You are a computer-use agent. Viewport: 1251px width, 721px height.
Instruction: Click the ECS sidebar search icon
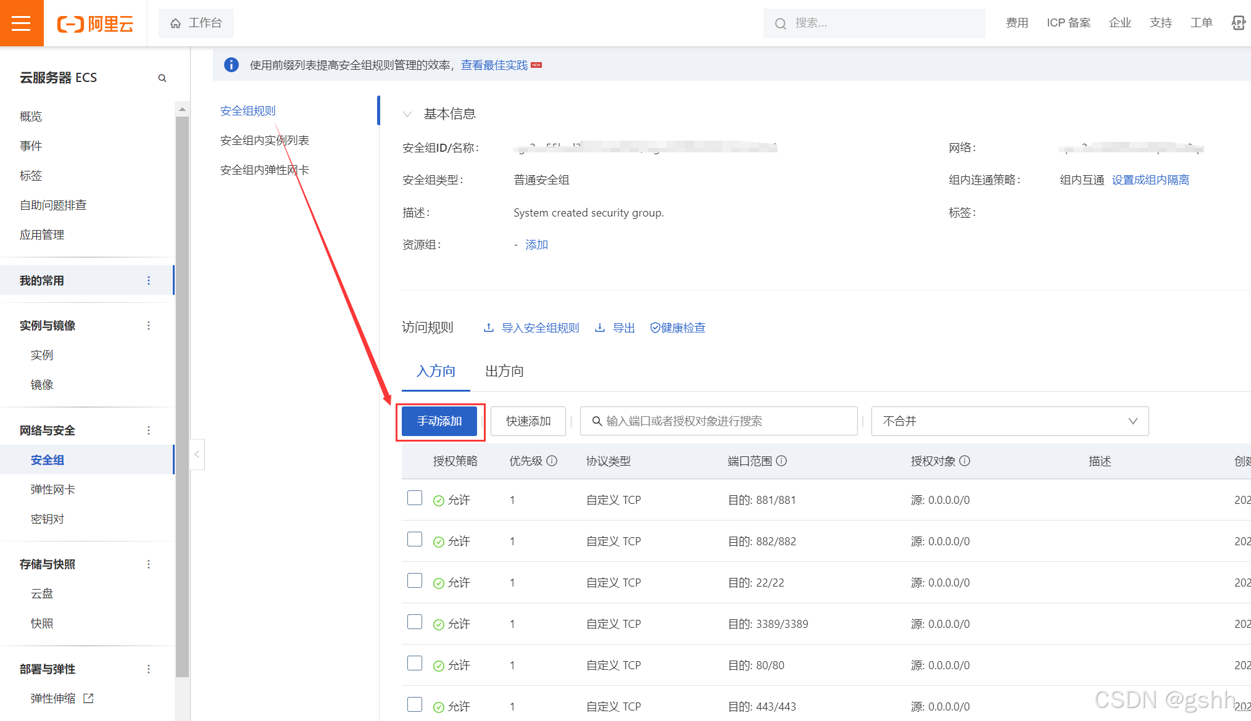pos(162,78)
